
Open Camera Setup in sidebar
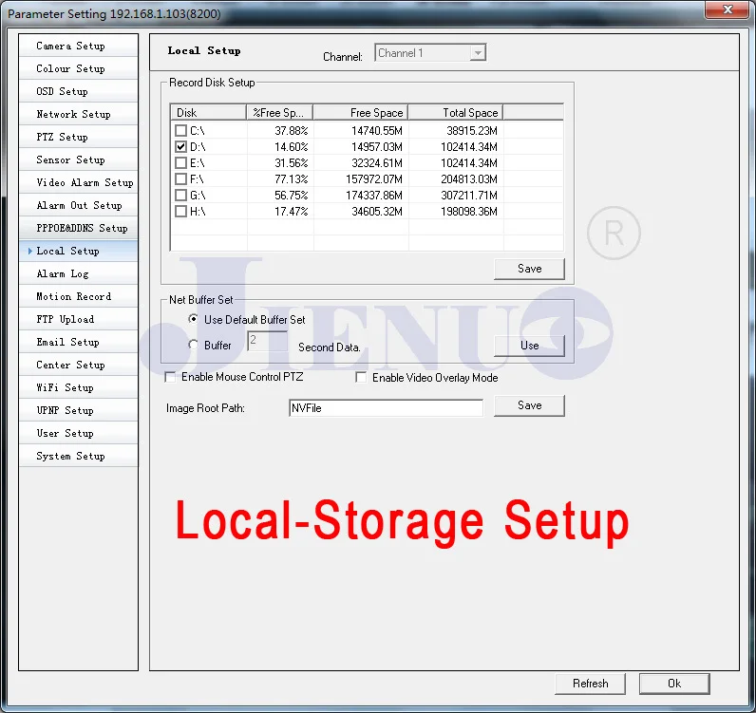(x=78, y=46)
